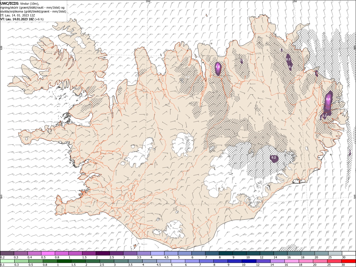Click the 'UWC/ECDS: Vindur (10m),' title line
This screenshot has width=356, height=267.
[x=20, y=3]
